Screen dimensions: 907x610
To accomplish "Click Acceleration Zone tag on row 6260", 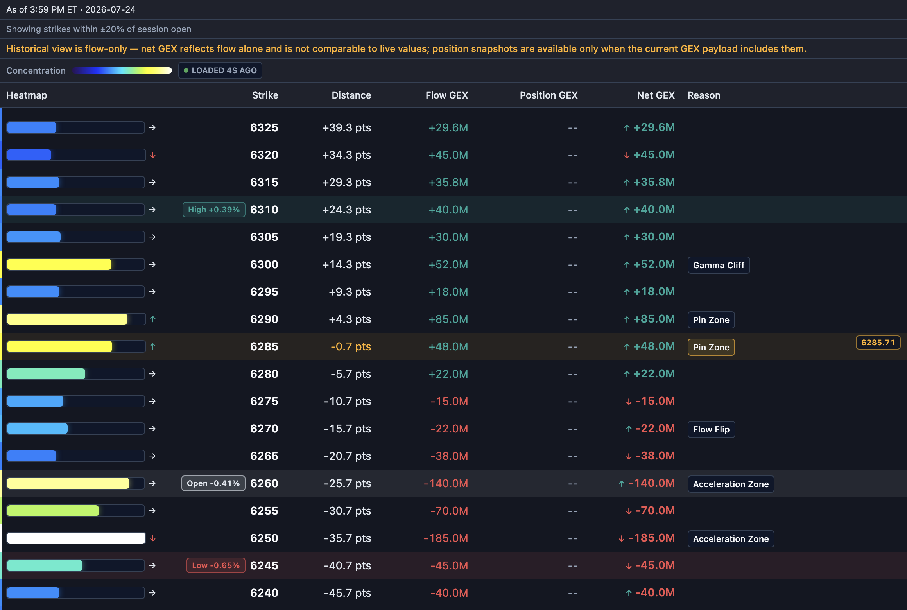I will 731,484.
